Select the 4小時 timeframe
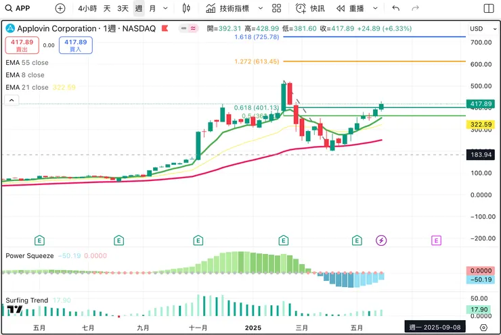501x335 pixels. (x=87, y=8)
